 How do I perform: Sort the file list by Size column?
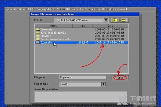point(82,26)
